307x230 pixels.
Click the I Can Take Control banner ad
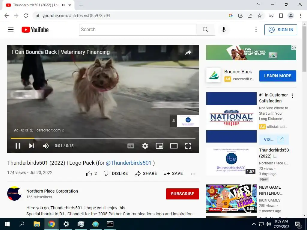click(251, 53)
